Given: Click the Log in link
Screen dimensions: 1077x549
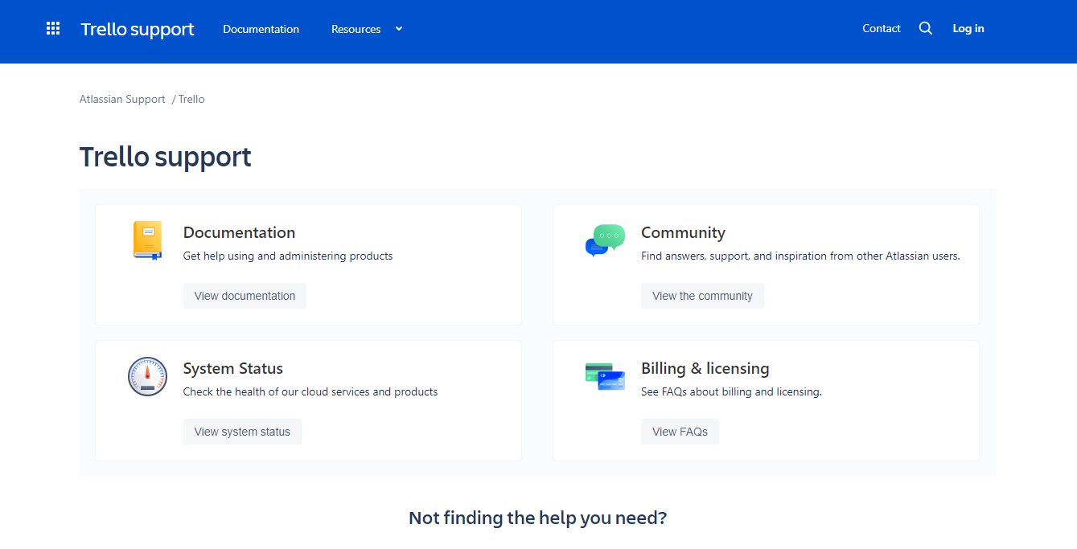Looking at the screenshot, I should [968, 28].
